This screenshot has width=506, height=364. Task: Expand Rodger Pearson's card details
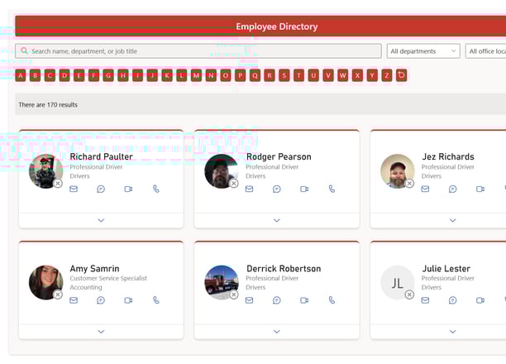tap(276, 220)
